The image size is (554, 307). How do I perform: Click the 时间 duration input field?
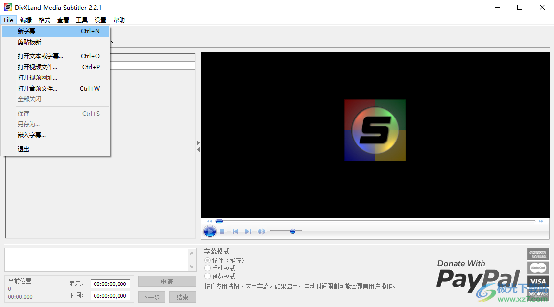[110, 296]
